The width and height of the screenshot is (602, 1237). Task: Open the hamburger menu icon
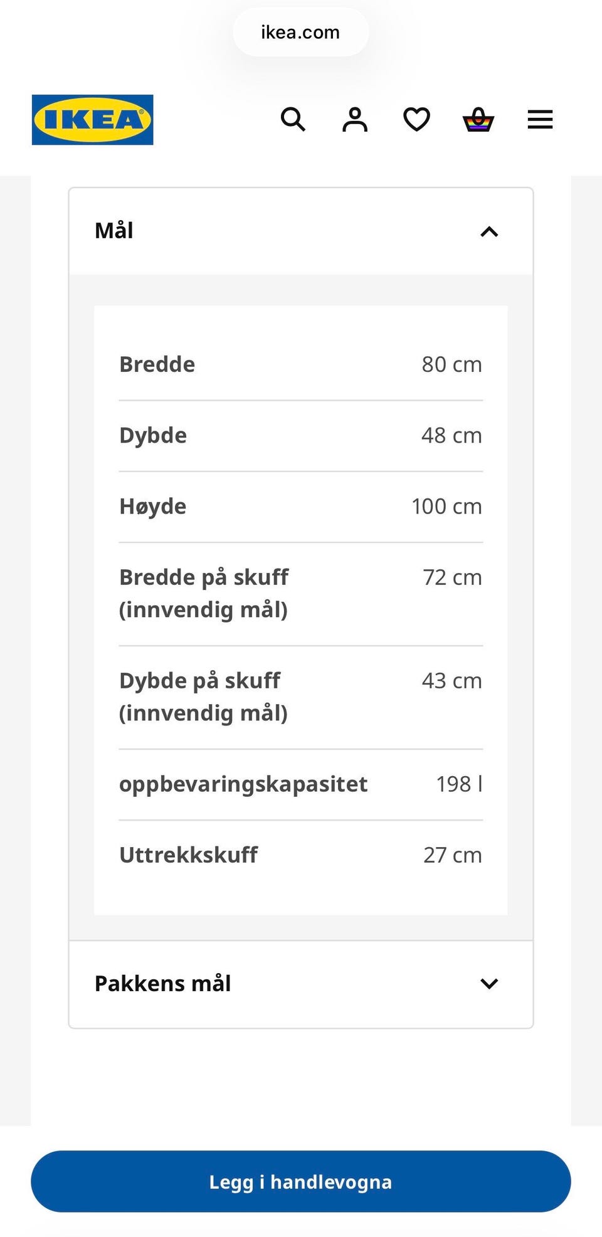[x=540, y=119]
